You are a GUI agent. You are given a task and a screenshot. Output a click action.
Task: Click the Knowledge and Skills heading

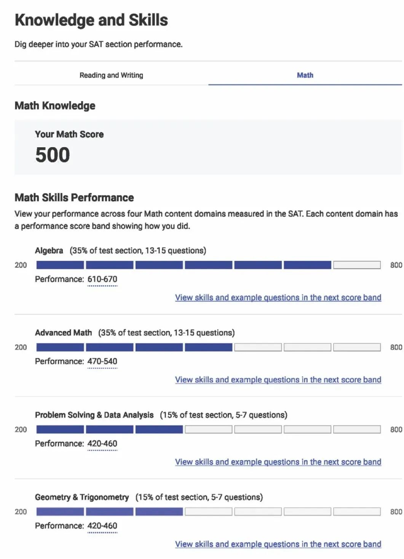pos(91,20)
